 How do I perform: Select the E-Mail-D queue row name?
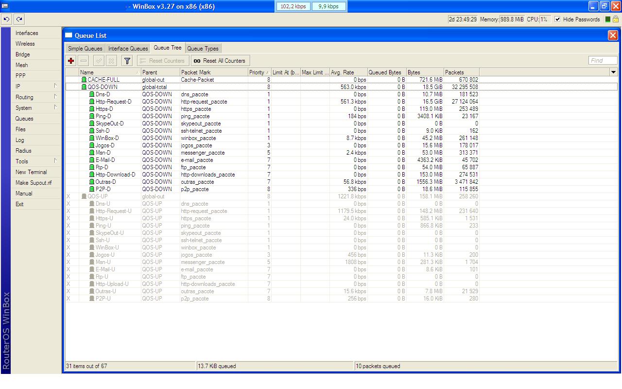tap(105, 160)
